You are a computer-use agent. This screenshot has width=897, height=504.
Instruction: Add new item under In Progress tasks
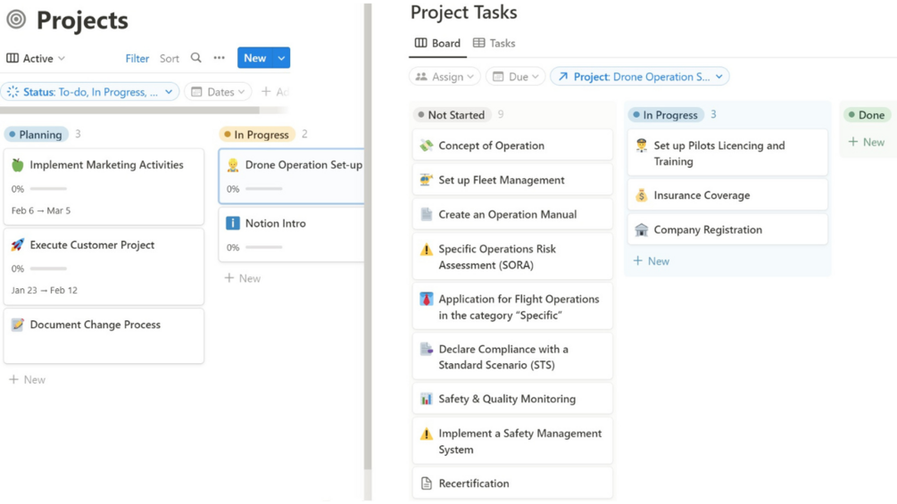(652, 261)
